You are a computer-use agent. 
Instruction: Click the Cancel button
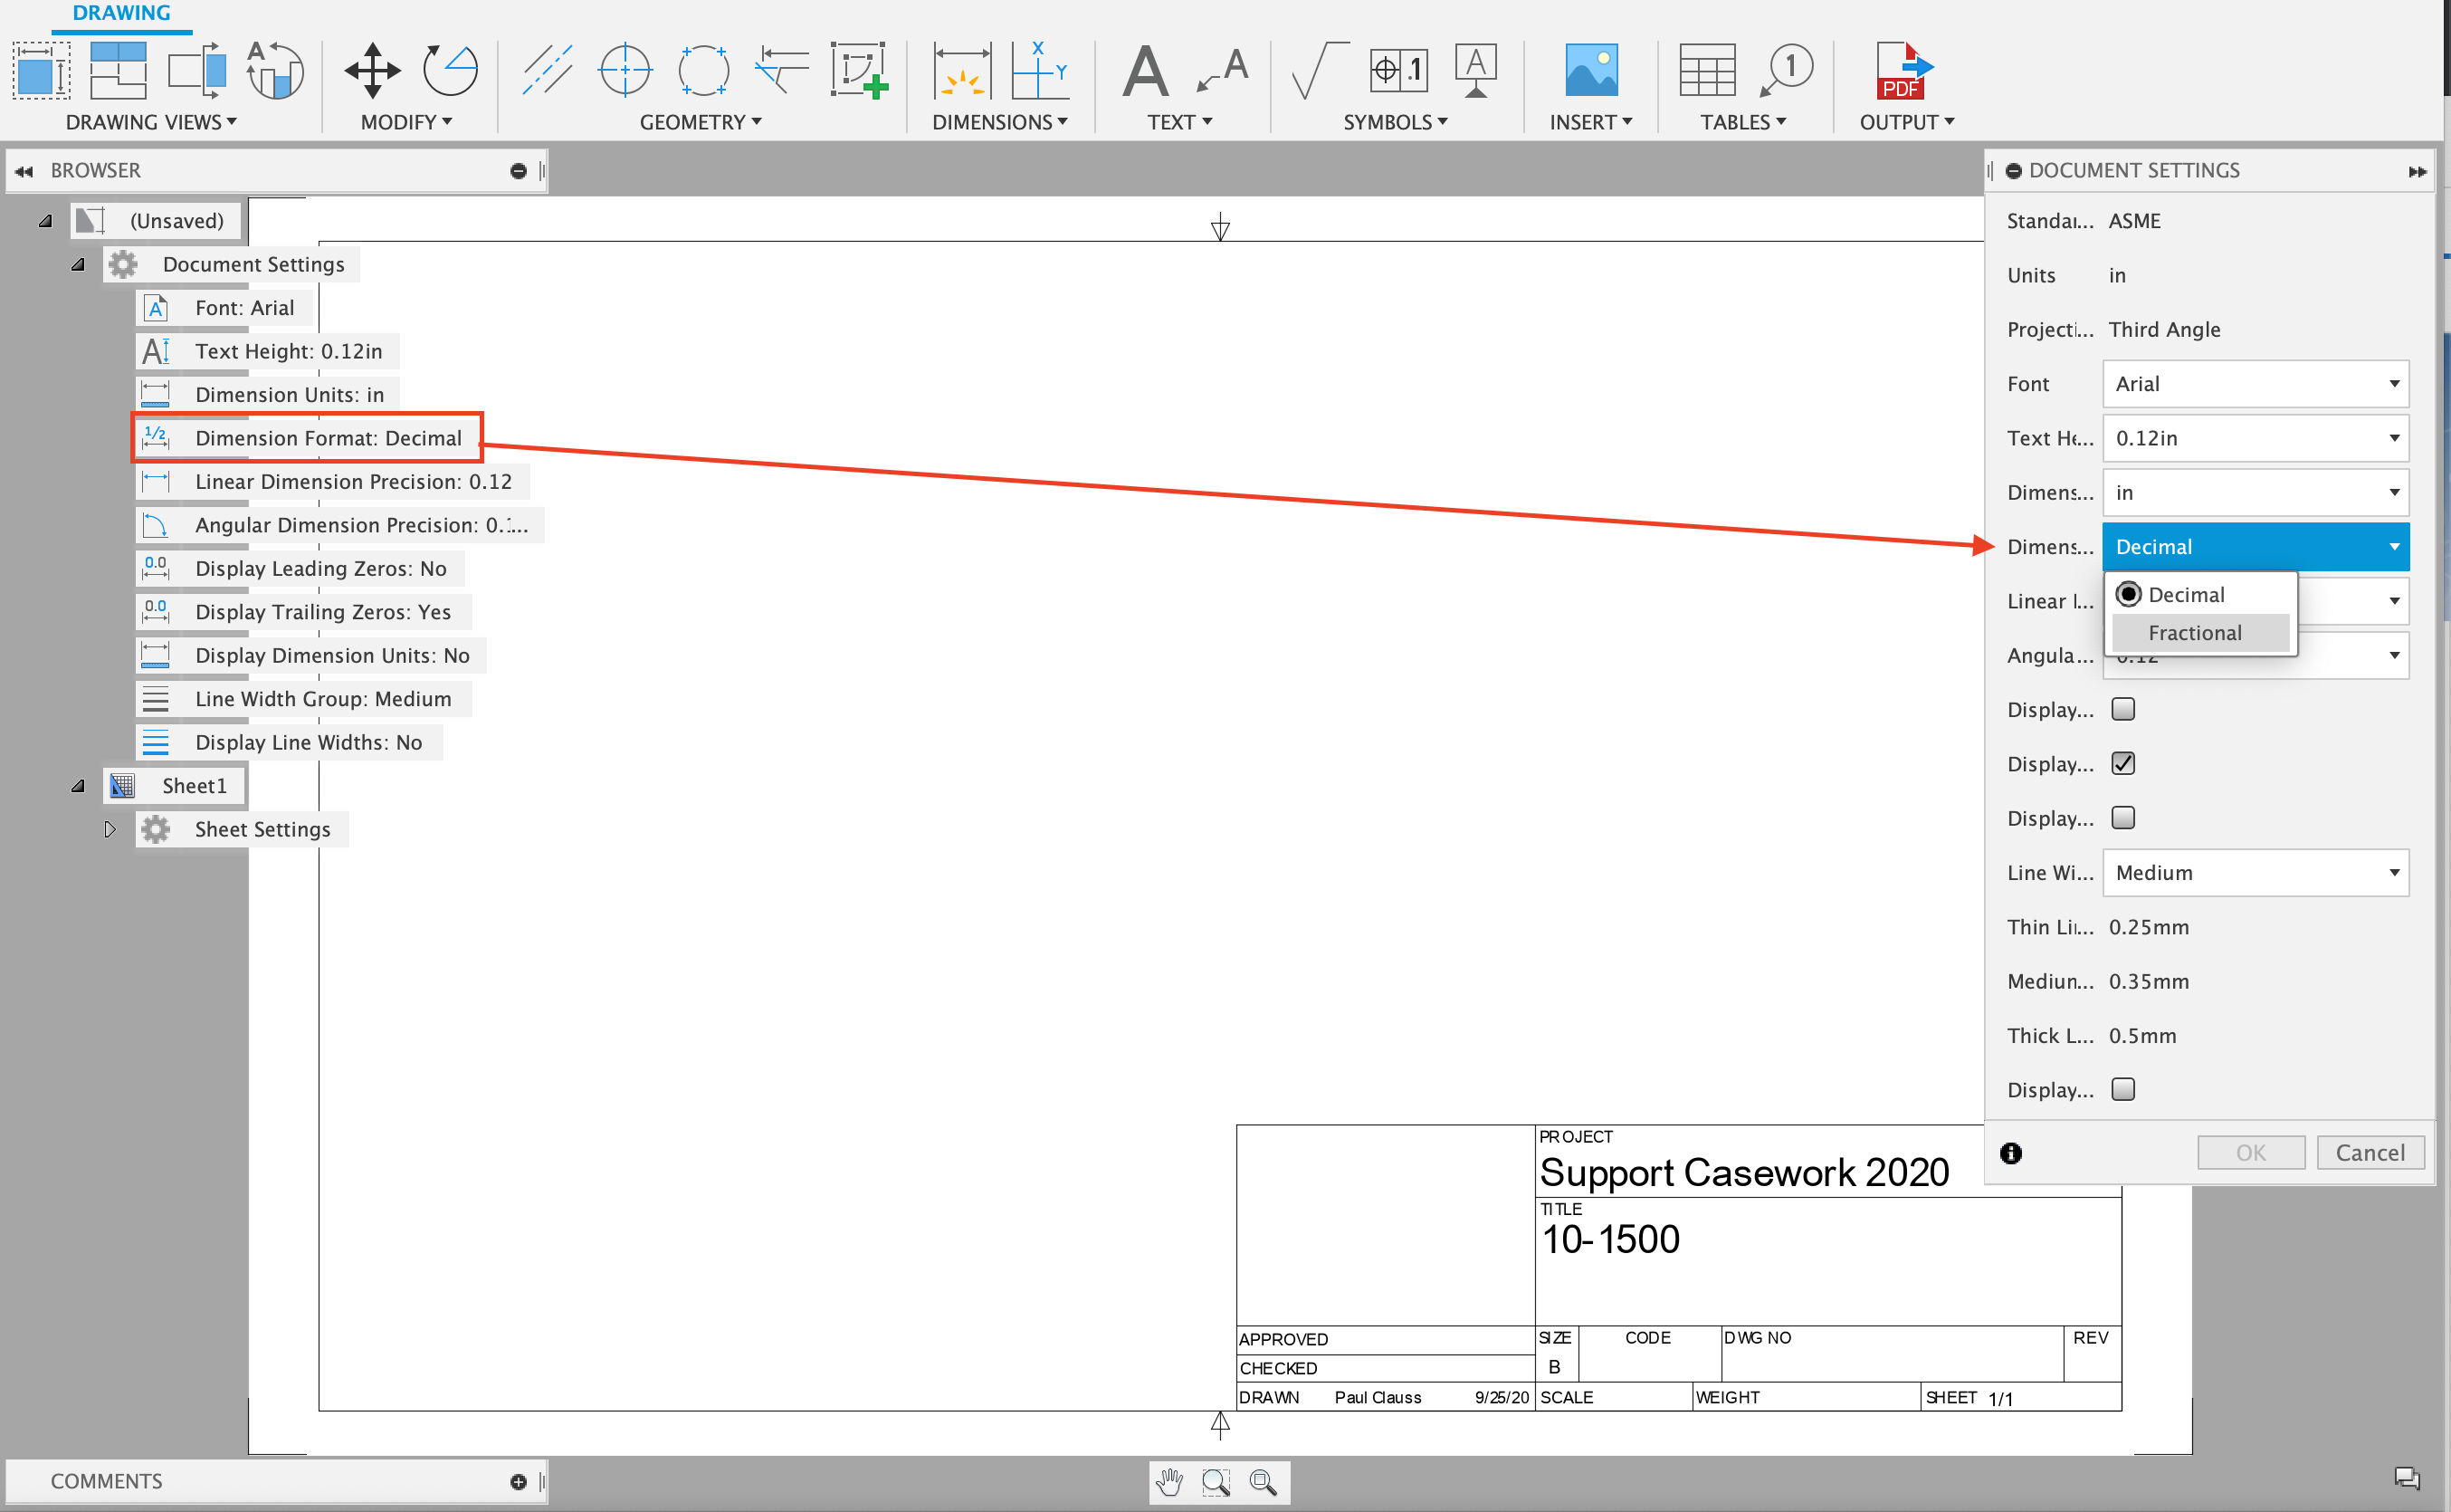point(2369,1152)
